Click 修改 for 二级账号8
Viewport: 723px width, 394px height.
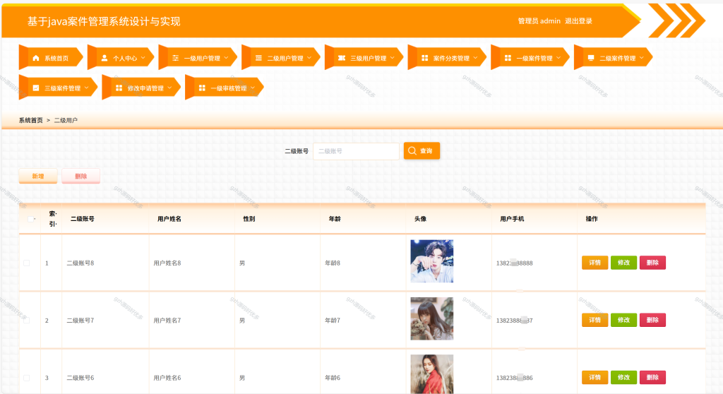[x=623, y=263]
